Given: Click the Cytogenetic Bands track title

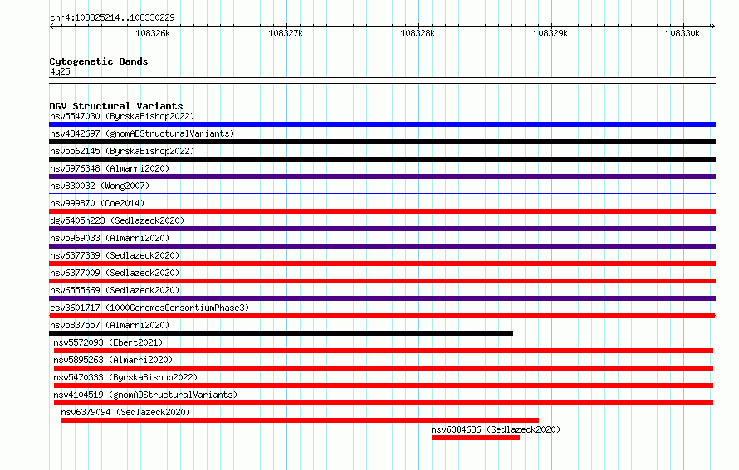Looking at the screenshot, I should tap(99, 61).
